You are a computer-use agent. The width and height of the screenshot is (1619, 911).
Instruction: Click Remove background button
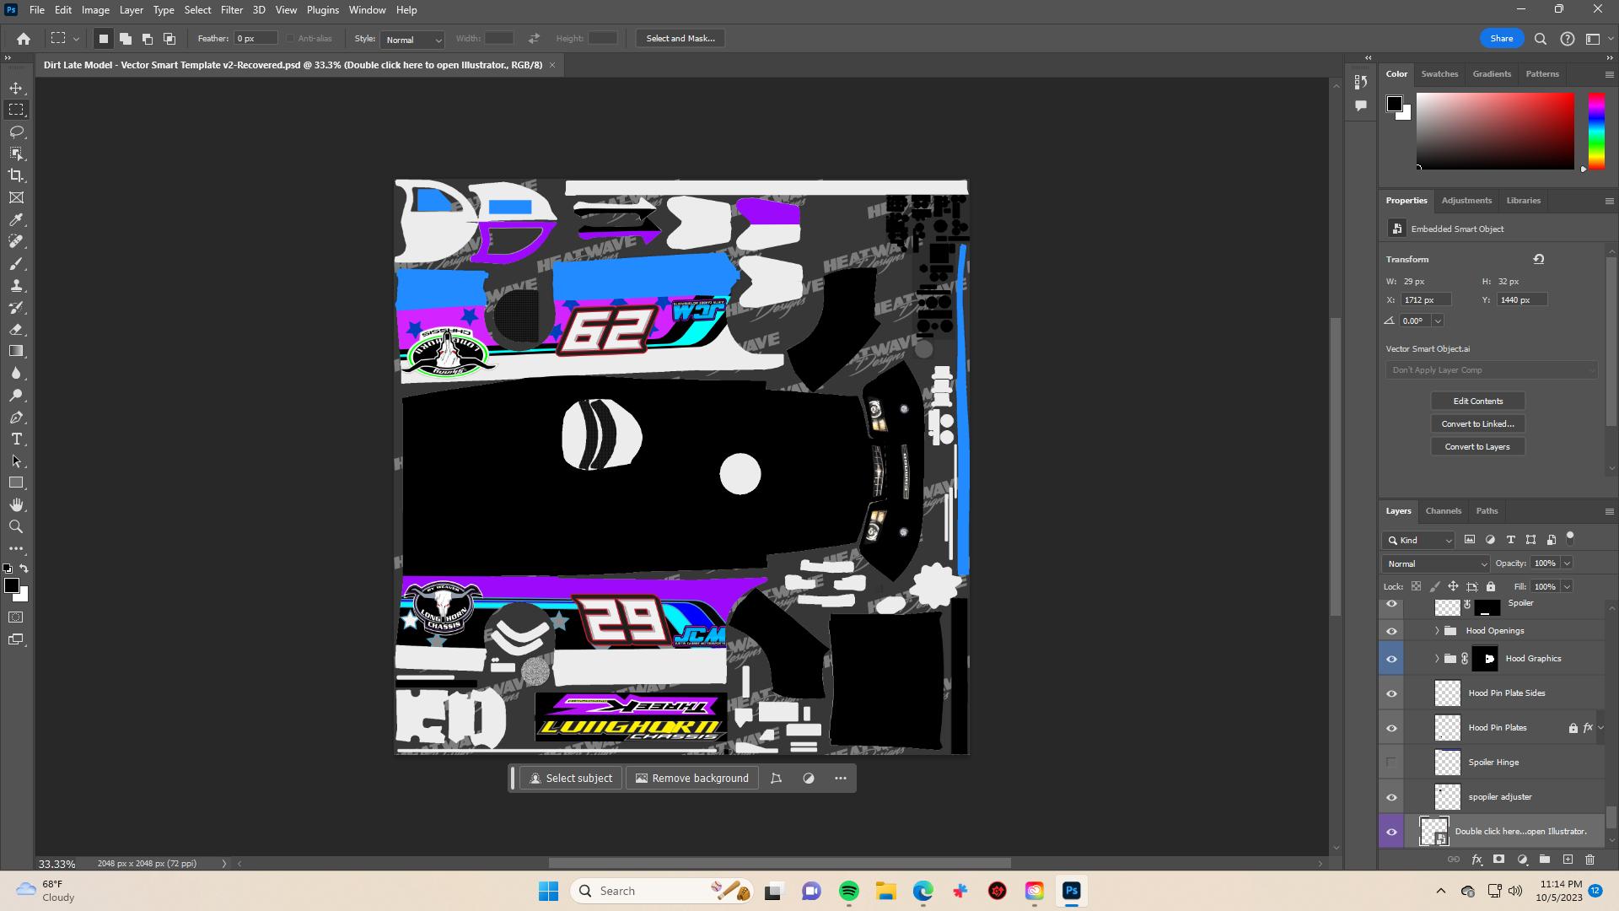click(x=692, y=779)
